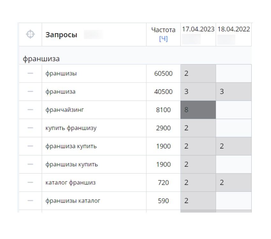Click the dash icon beside "франшизы каталог"
The height and width of the screenshot is (239, 271).
coord(30,201)
